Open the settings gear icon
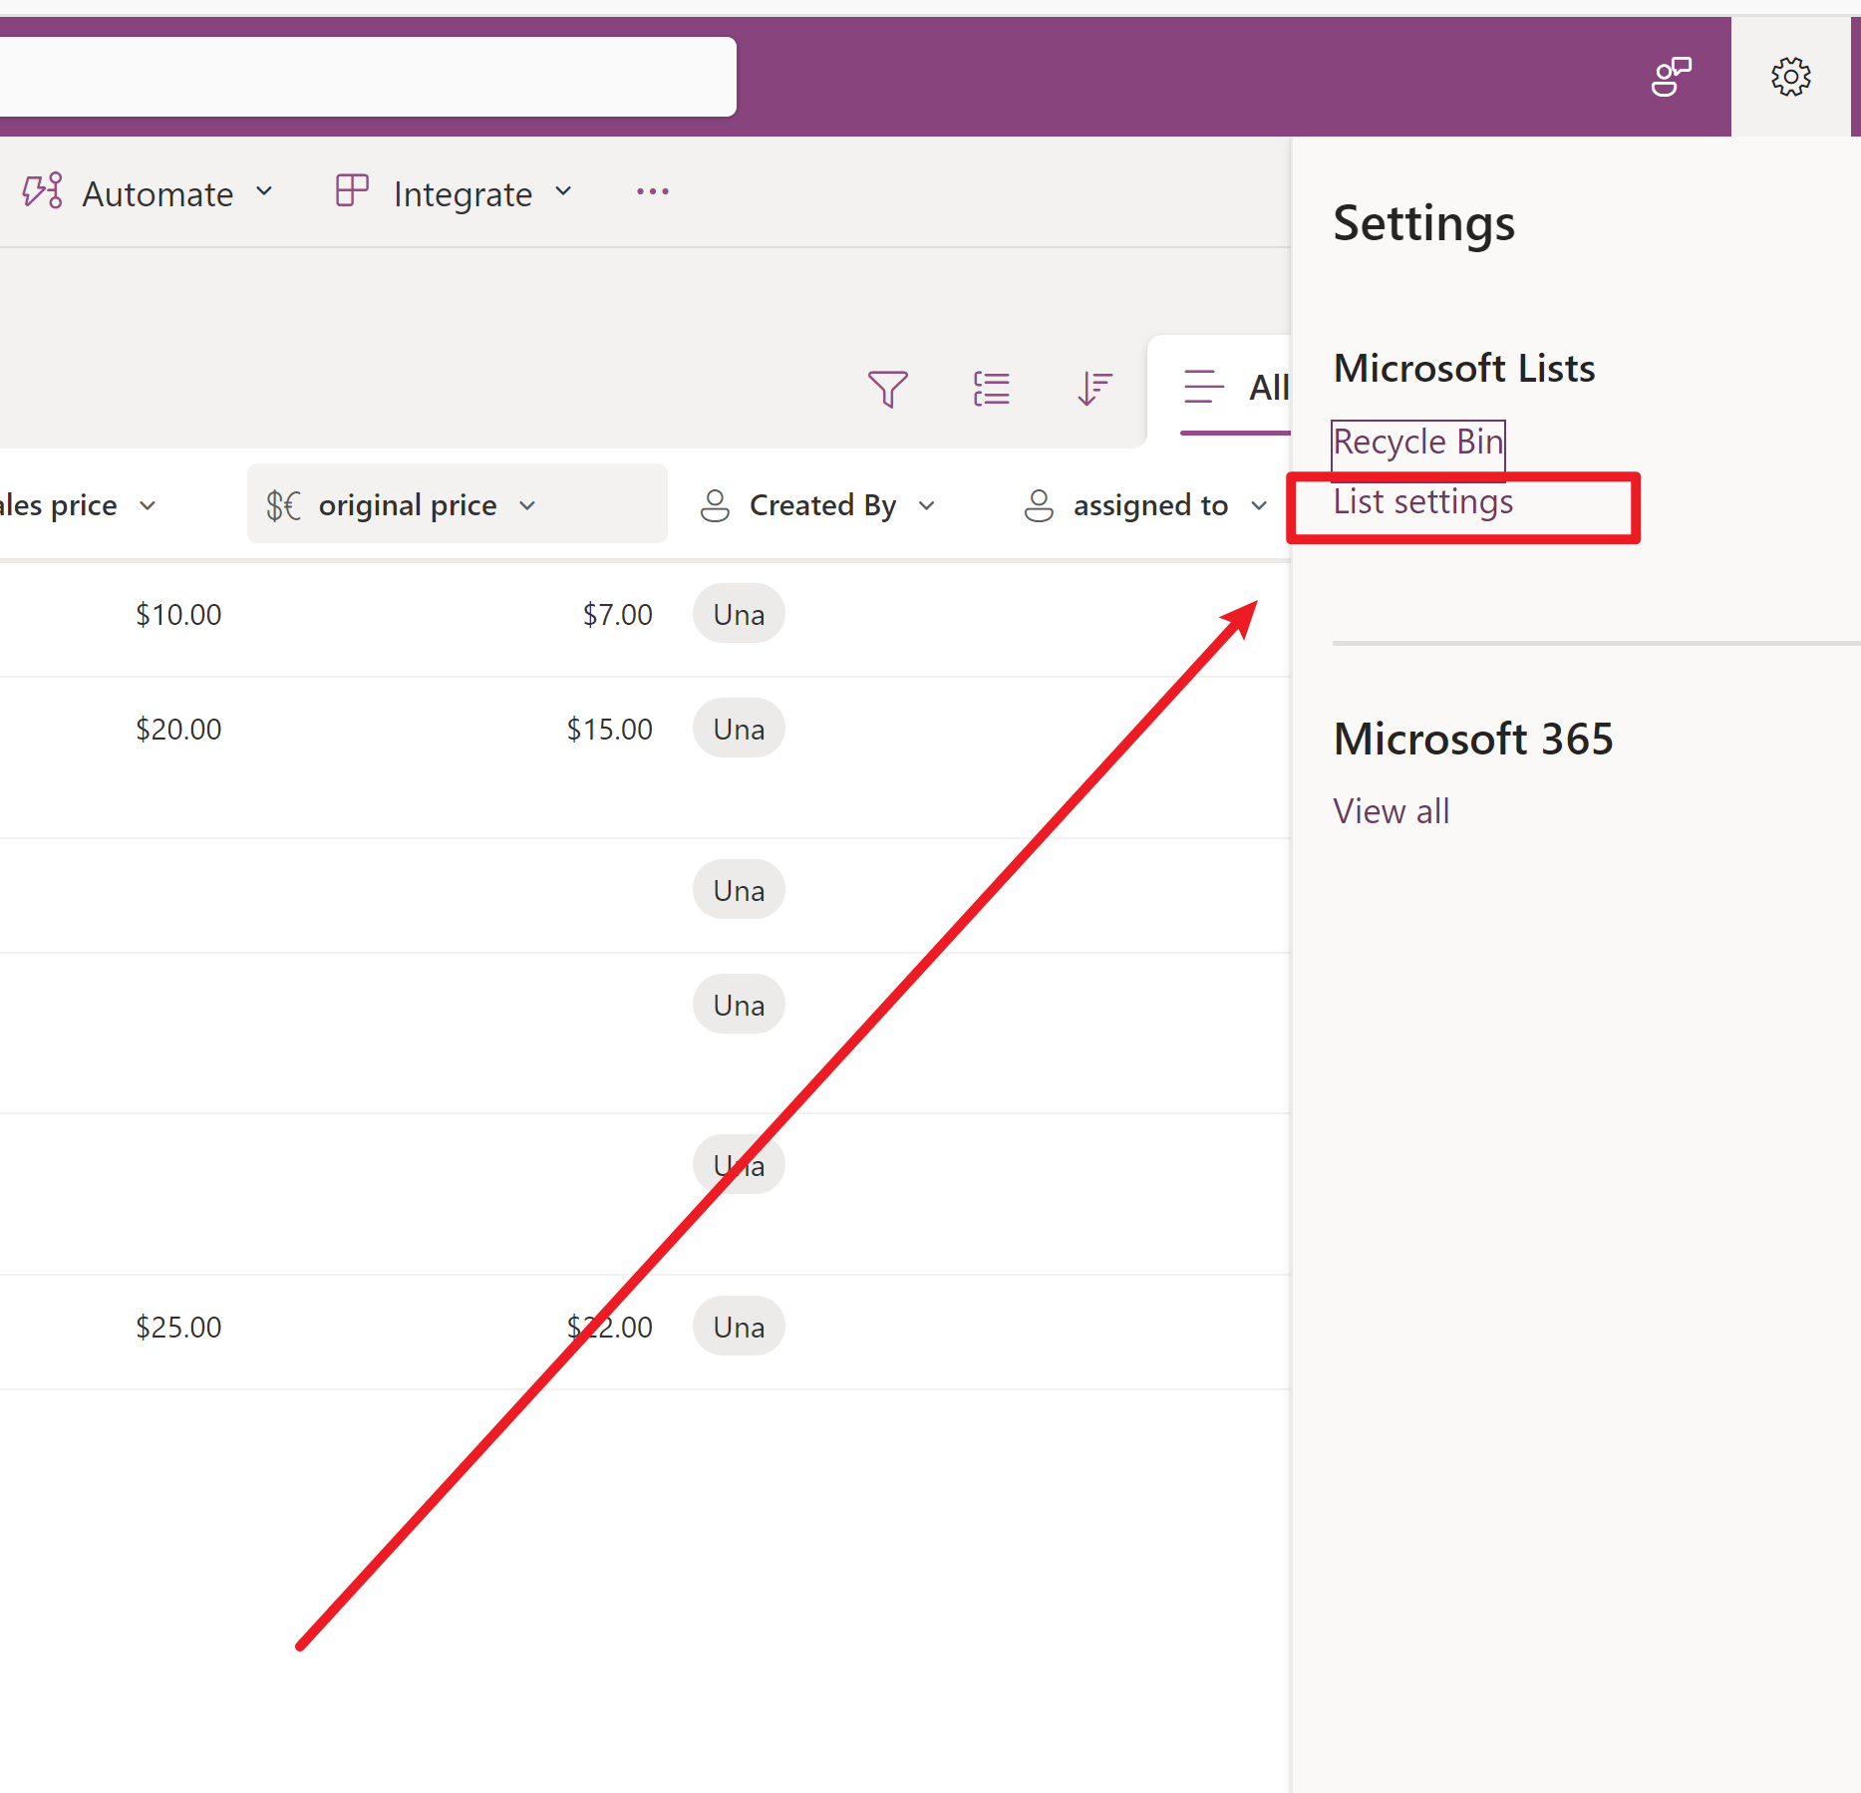 point(1790,77)
